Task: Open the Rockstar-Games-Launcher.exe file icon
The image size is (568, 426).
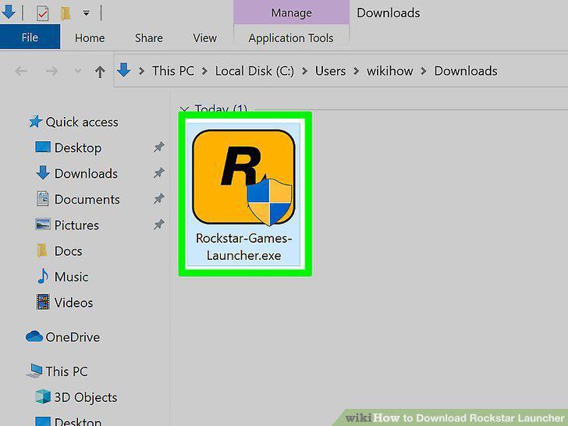Action: tap(243, 178)
